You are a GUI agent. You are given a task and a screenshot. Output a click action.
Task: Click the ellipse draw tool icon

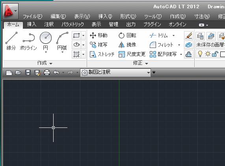[76, 45]
